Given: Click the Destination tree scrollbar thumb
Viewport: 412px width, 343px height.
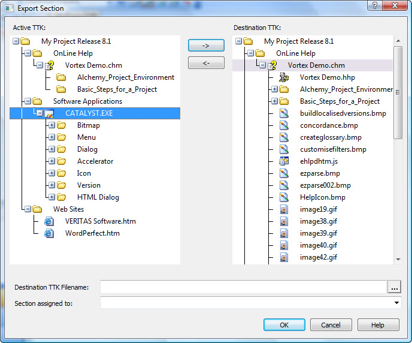Looking at the screenshot, I should pos(398,92).
